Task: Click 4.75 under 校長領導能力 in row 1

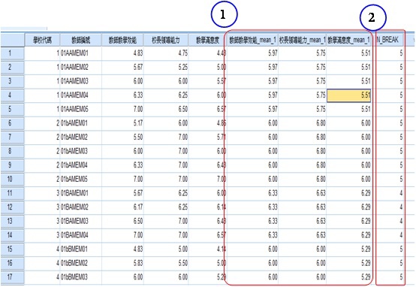Action: [x=166, y=53]
